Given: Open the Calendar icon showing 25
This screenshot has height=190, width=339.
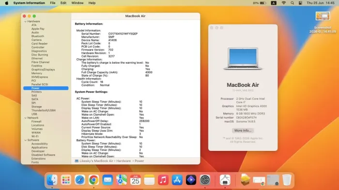Looking at the screenshot, I should [x=135, y=180].
